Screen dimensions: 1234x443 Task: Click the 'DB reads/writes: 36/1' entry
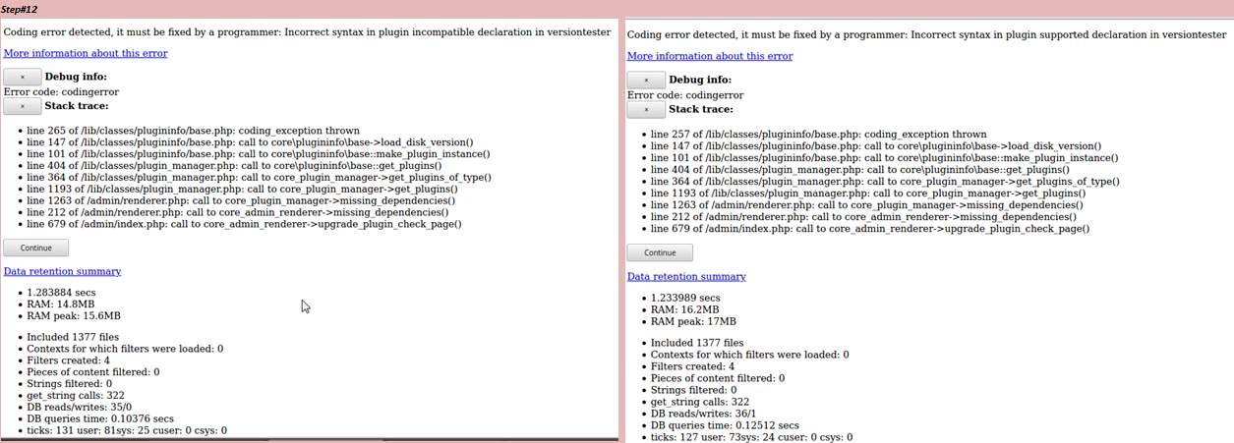point(703,414)
